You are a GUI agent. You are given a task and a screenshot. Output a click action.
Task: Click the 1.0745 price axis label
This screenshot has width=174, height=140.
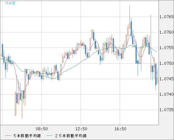coord(166,79)
